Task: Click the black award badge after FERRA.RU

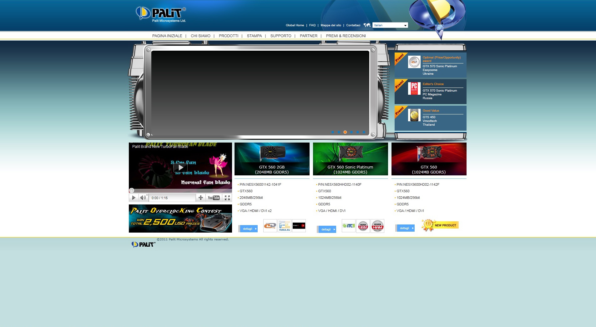Action: point(299,226)
